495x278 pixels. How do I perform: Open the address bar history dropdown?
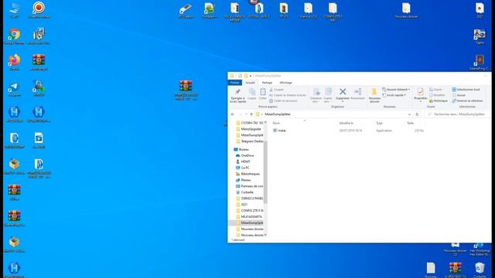click(x=409, y=114)
